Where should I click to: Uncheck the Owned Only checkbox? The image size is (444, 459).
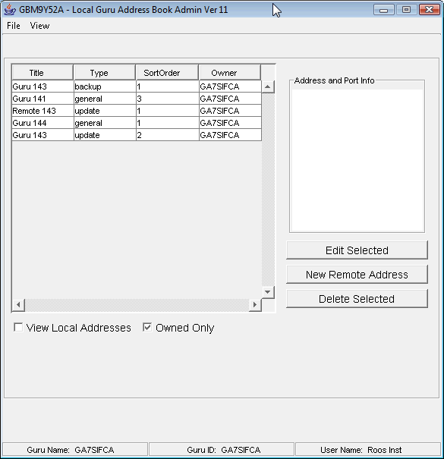click(147, 327)
